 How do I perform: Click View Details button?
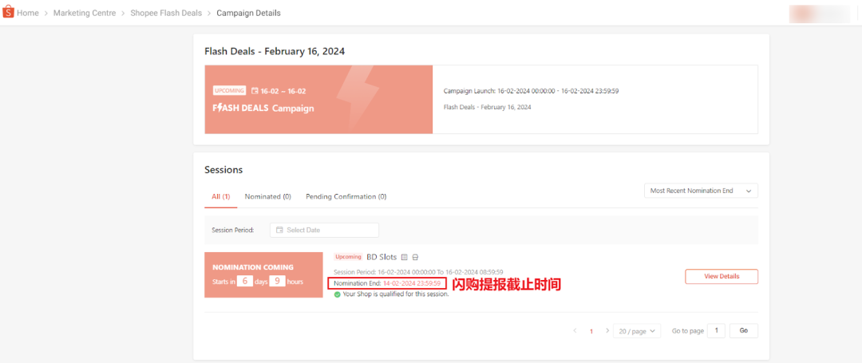(722, 276)
